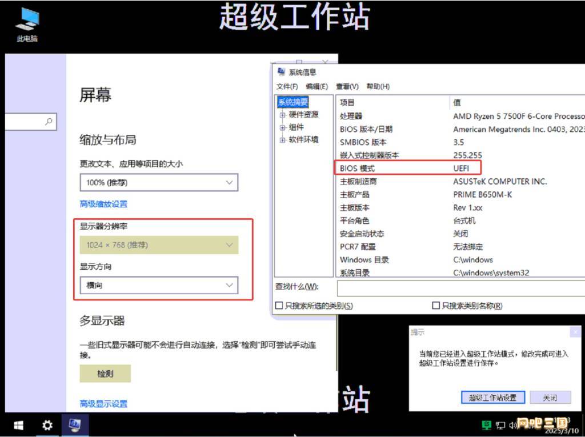The image size is (585, 437).
Task: Open the 编辑(E) menu
Action: 316,87
